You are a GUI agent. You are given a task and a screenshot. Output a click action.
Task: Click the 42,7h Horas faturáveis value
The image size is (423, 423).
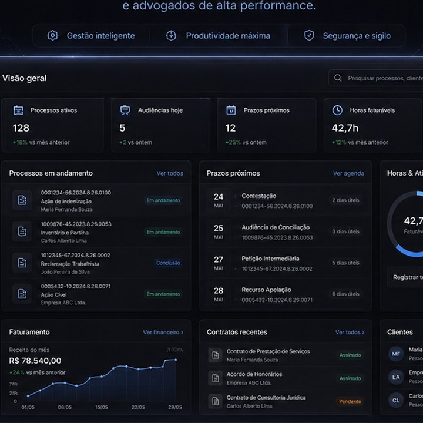click(345, 128)
